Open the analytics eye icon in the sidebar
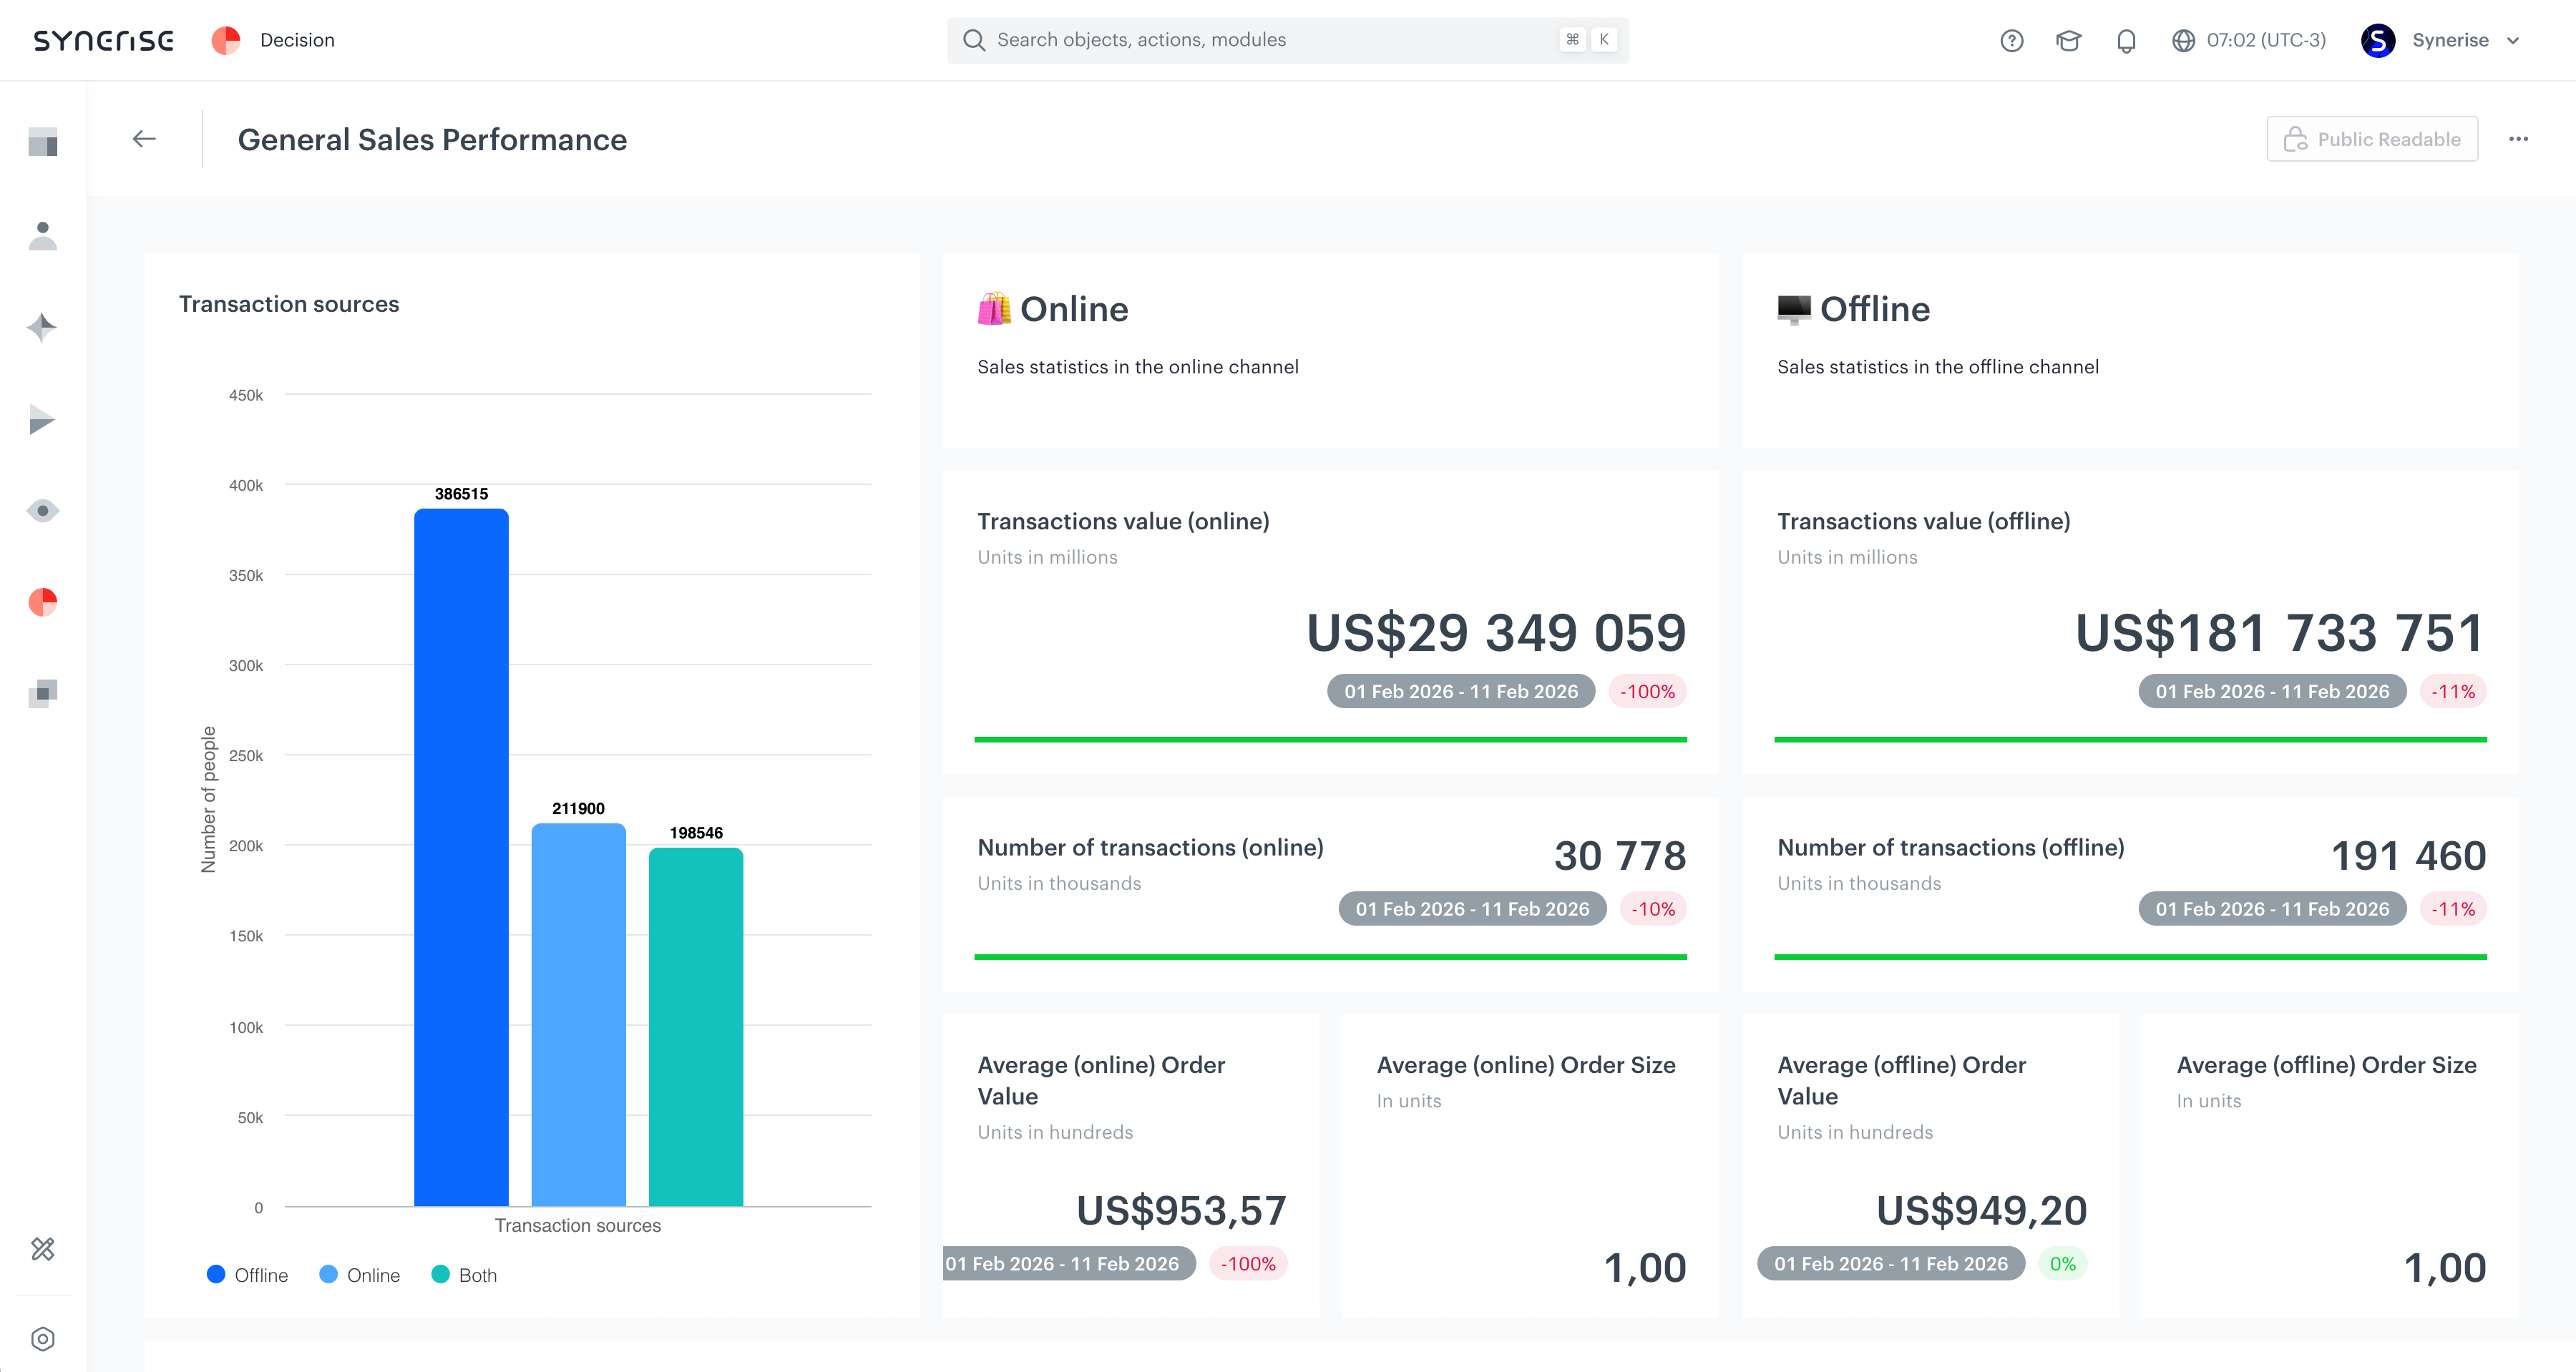The height and width of the screenshot is (1372, 2576). point(42,511)
